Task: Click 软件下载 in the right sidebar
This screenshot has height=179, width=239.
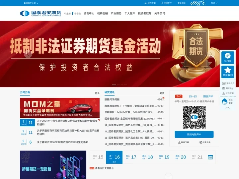Action: pyautogui.click(x=228, y=93)
